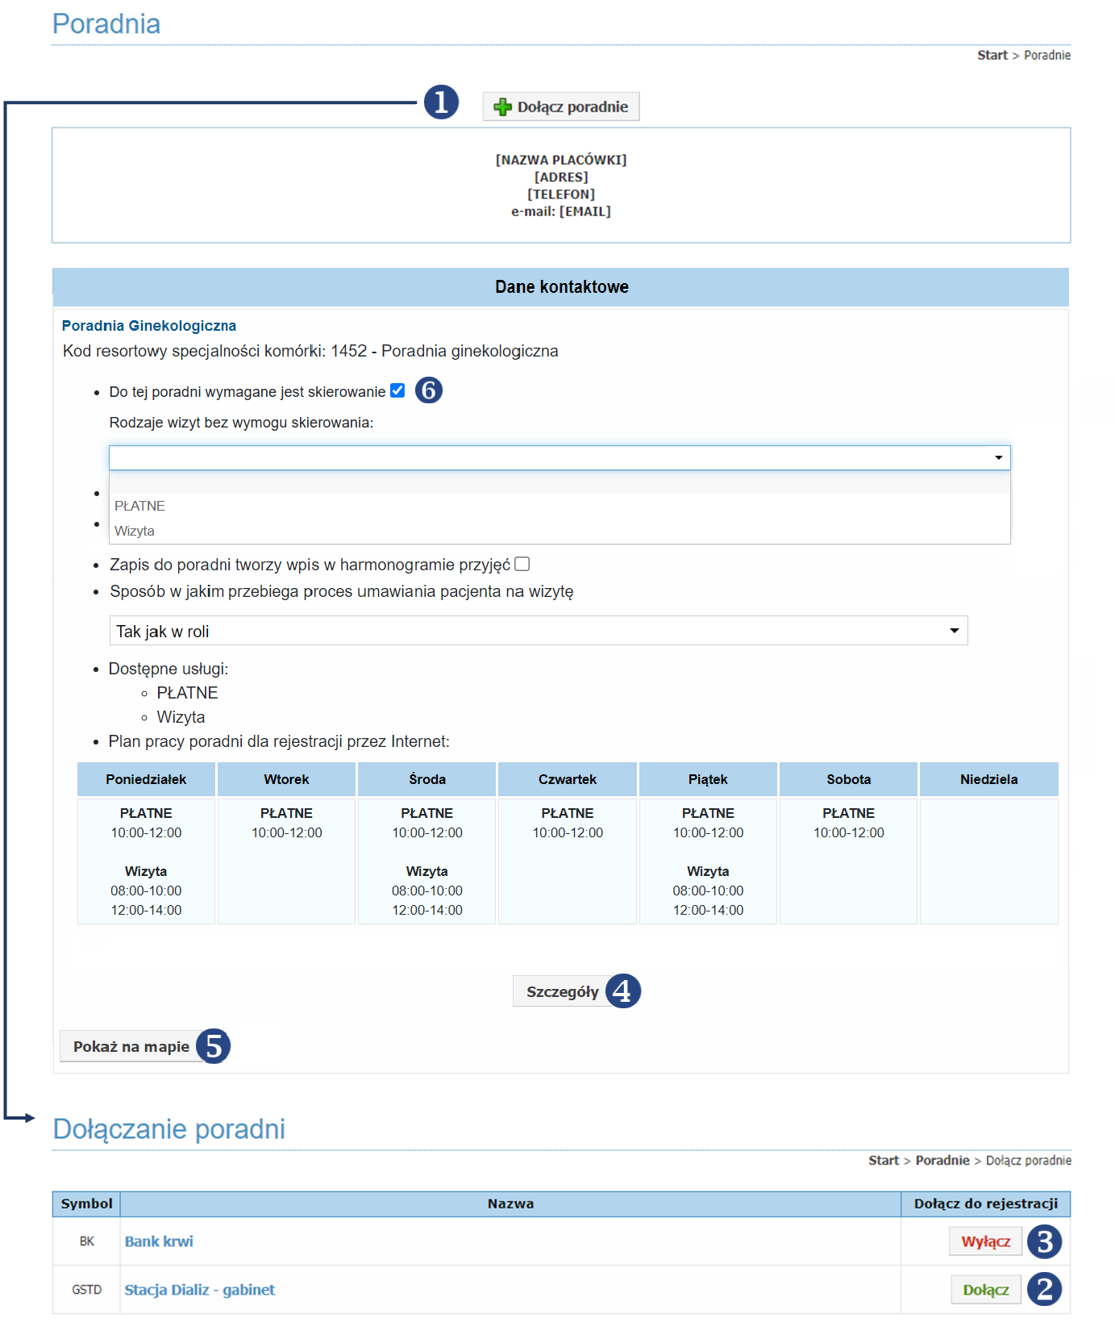Click the Czwartek column header
Viewport: 1115px width, 1339px height.
tap(568, 779)
